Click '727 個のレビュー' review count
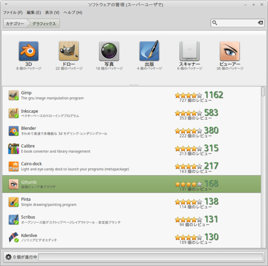 coord(196,100)
